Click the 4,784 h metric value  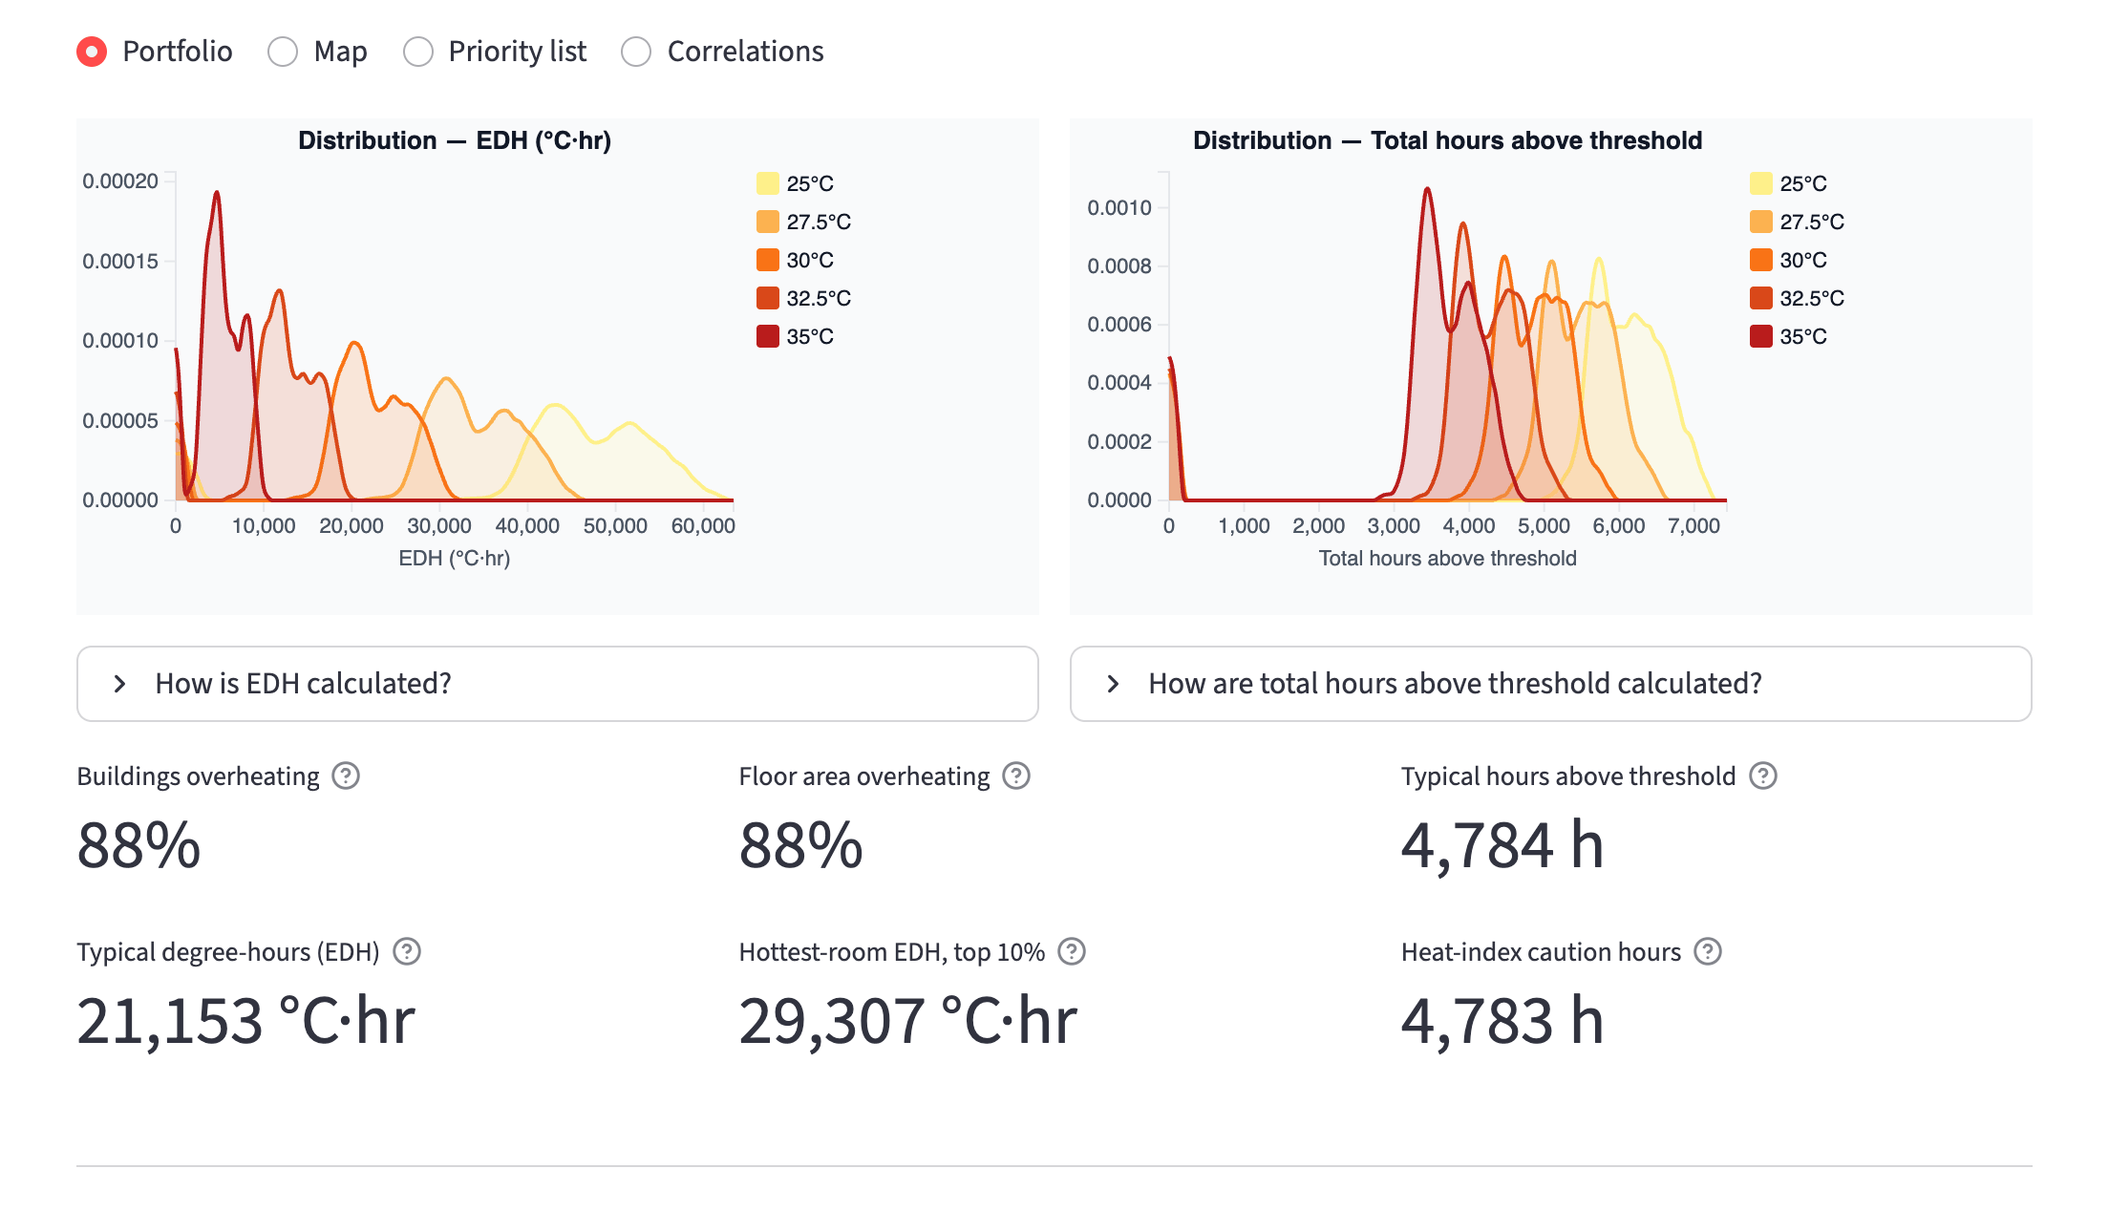click(x=1502, y=846)
